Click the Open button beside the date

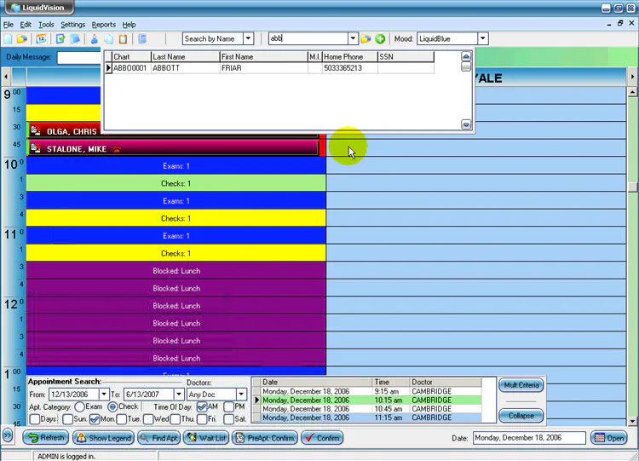(609, 438)
